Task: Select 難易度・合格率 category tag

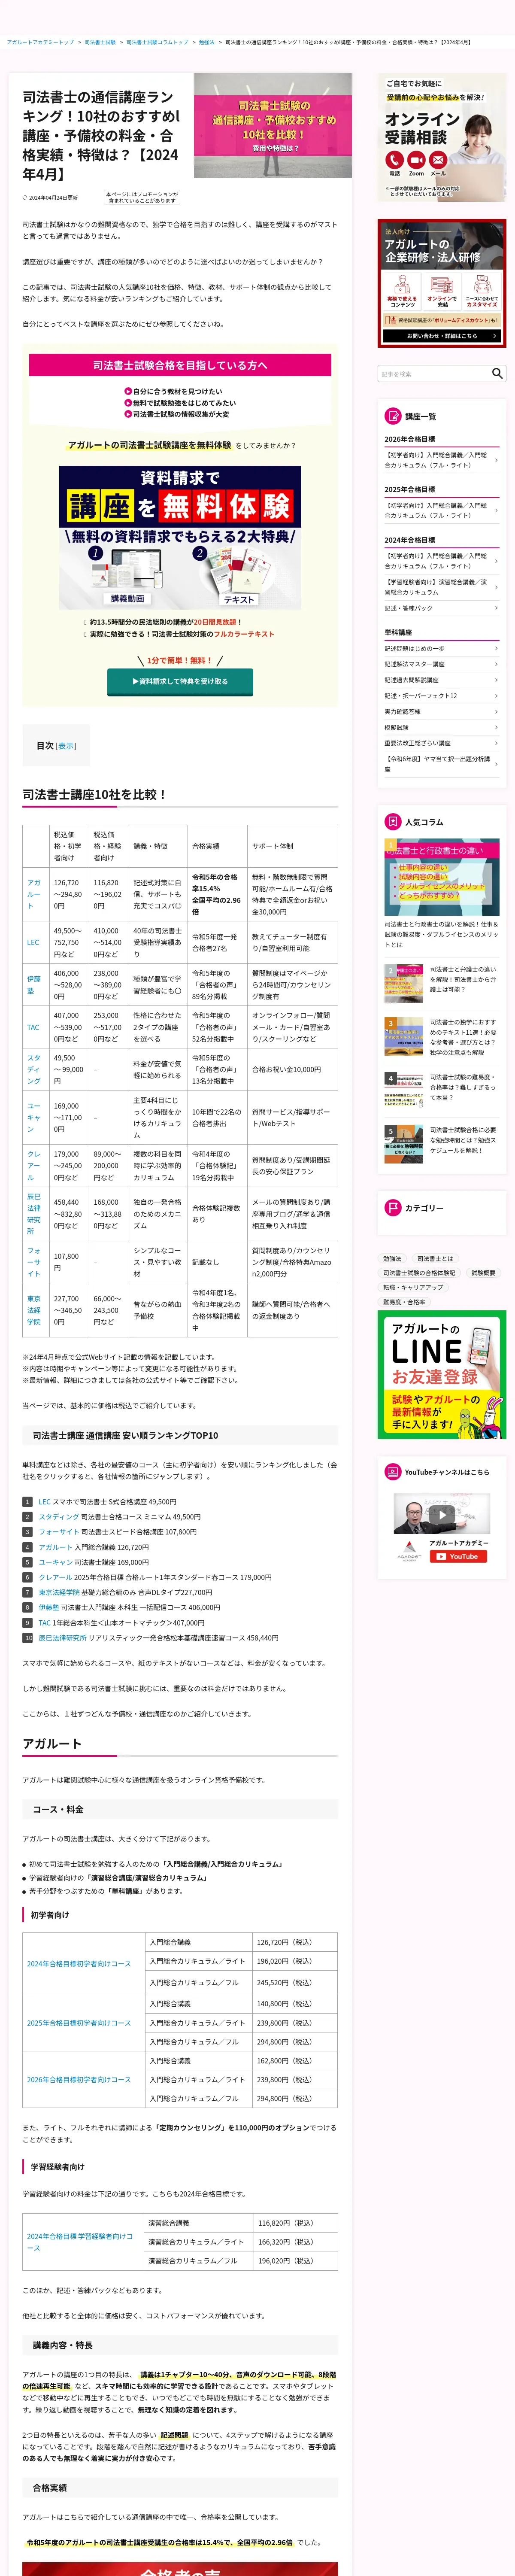Action: (x=404, y=1302)
